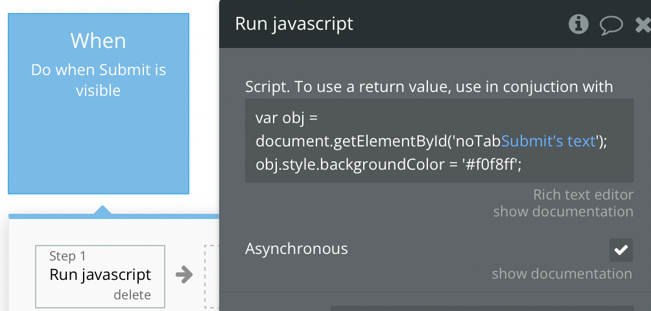Click the Run javascript panel title
651x311 pixels.
[x=294, y=23]
